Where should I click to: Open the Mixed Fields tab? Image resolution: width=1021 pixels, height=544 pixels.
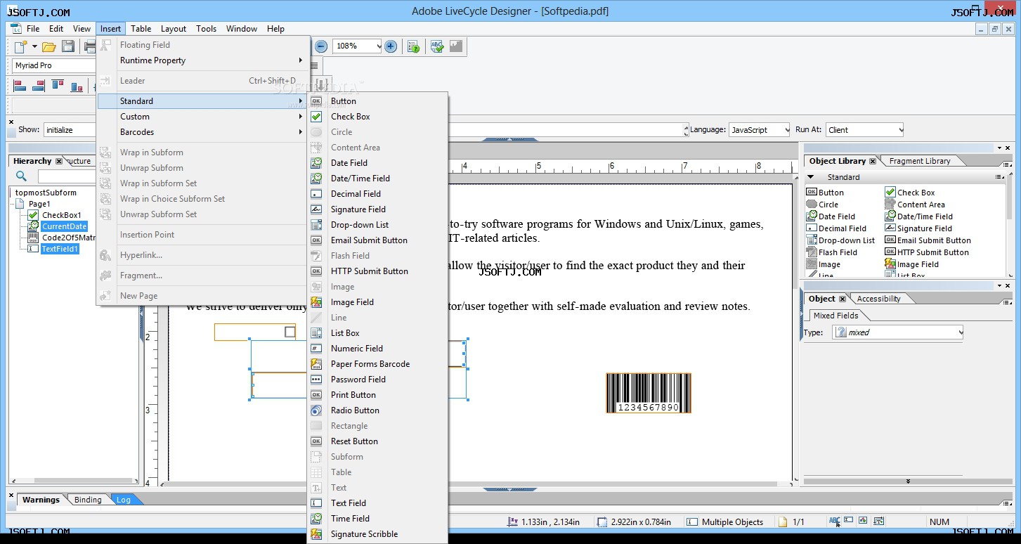pyautogui.click(x=835, y=316)
